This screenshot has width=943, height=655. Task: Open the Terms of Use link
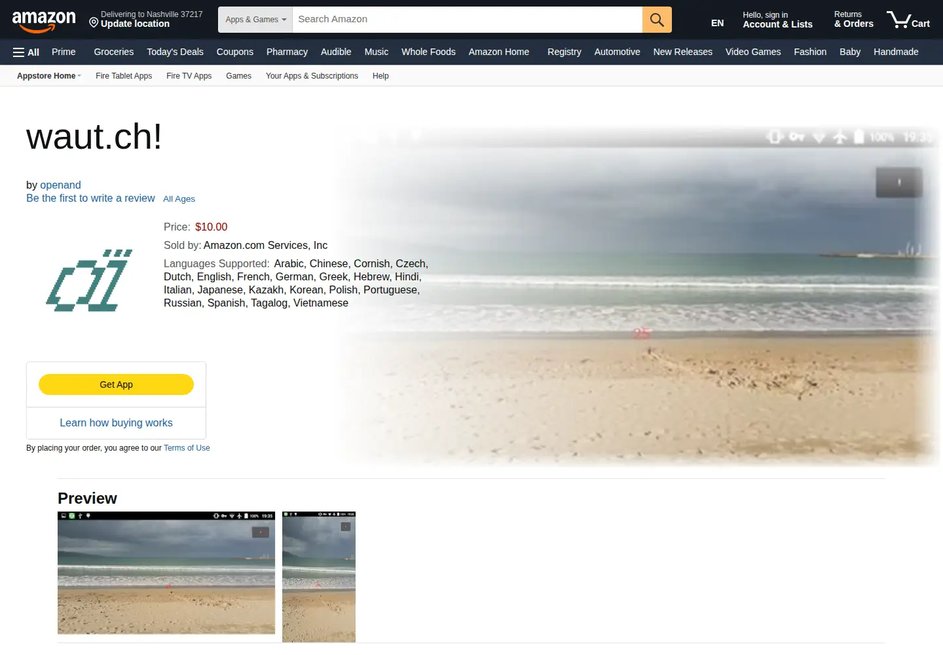187,448
